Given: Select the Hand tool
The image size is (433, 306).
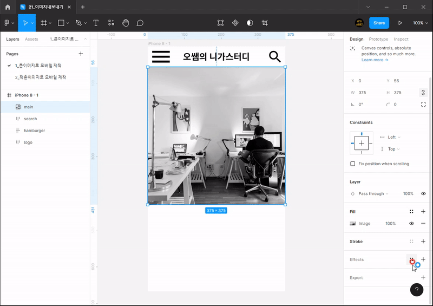Looking at the screenshot, I should (126, 23).
